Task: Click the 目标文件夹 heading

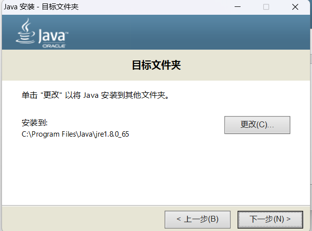Action: tap(156, 65)
